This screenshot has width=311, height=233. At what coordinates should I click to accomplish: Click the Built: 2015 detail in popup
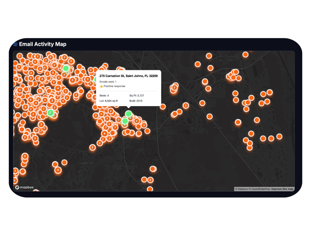click(136, 101)
